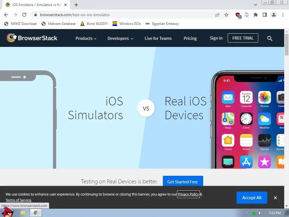The height and width of the screenshot is (217, 289).
Task: Click the browser back arrow
Action: point(6,15)
